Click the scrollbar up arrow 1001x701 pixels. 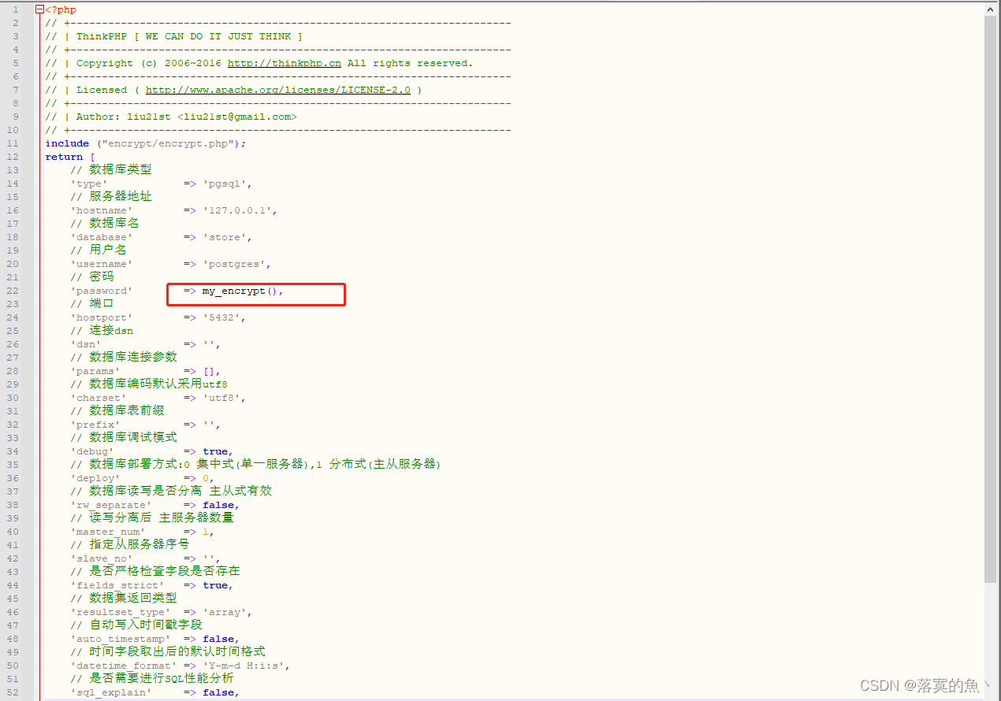pyautogui.click(x=992, y=9)
